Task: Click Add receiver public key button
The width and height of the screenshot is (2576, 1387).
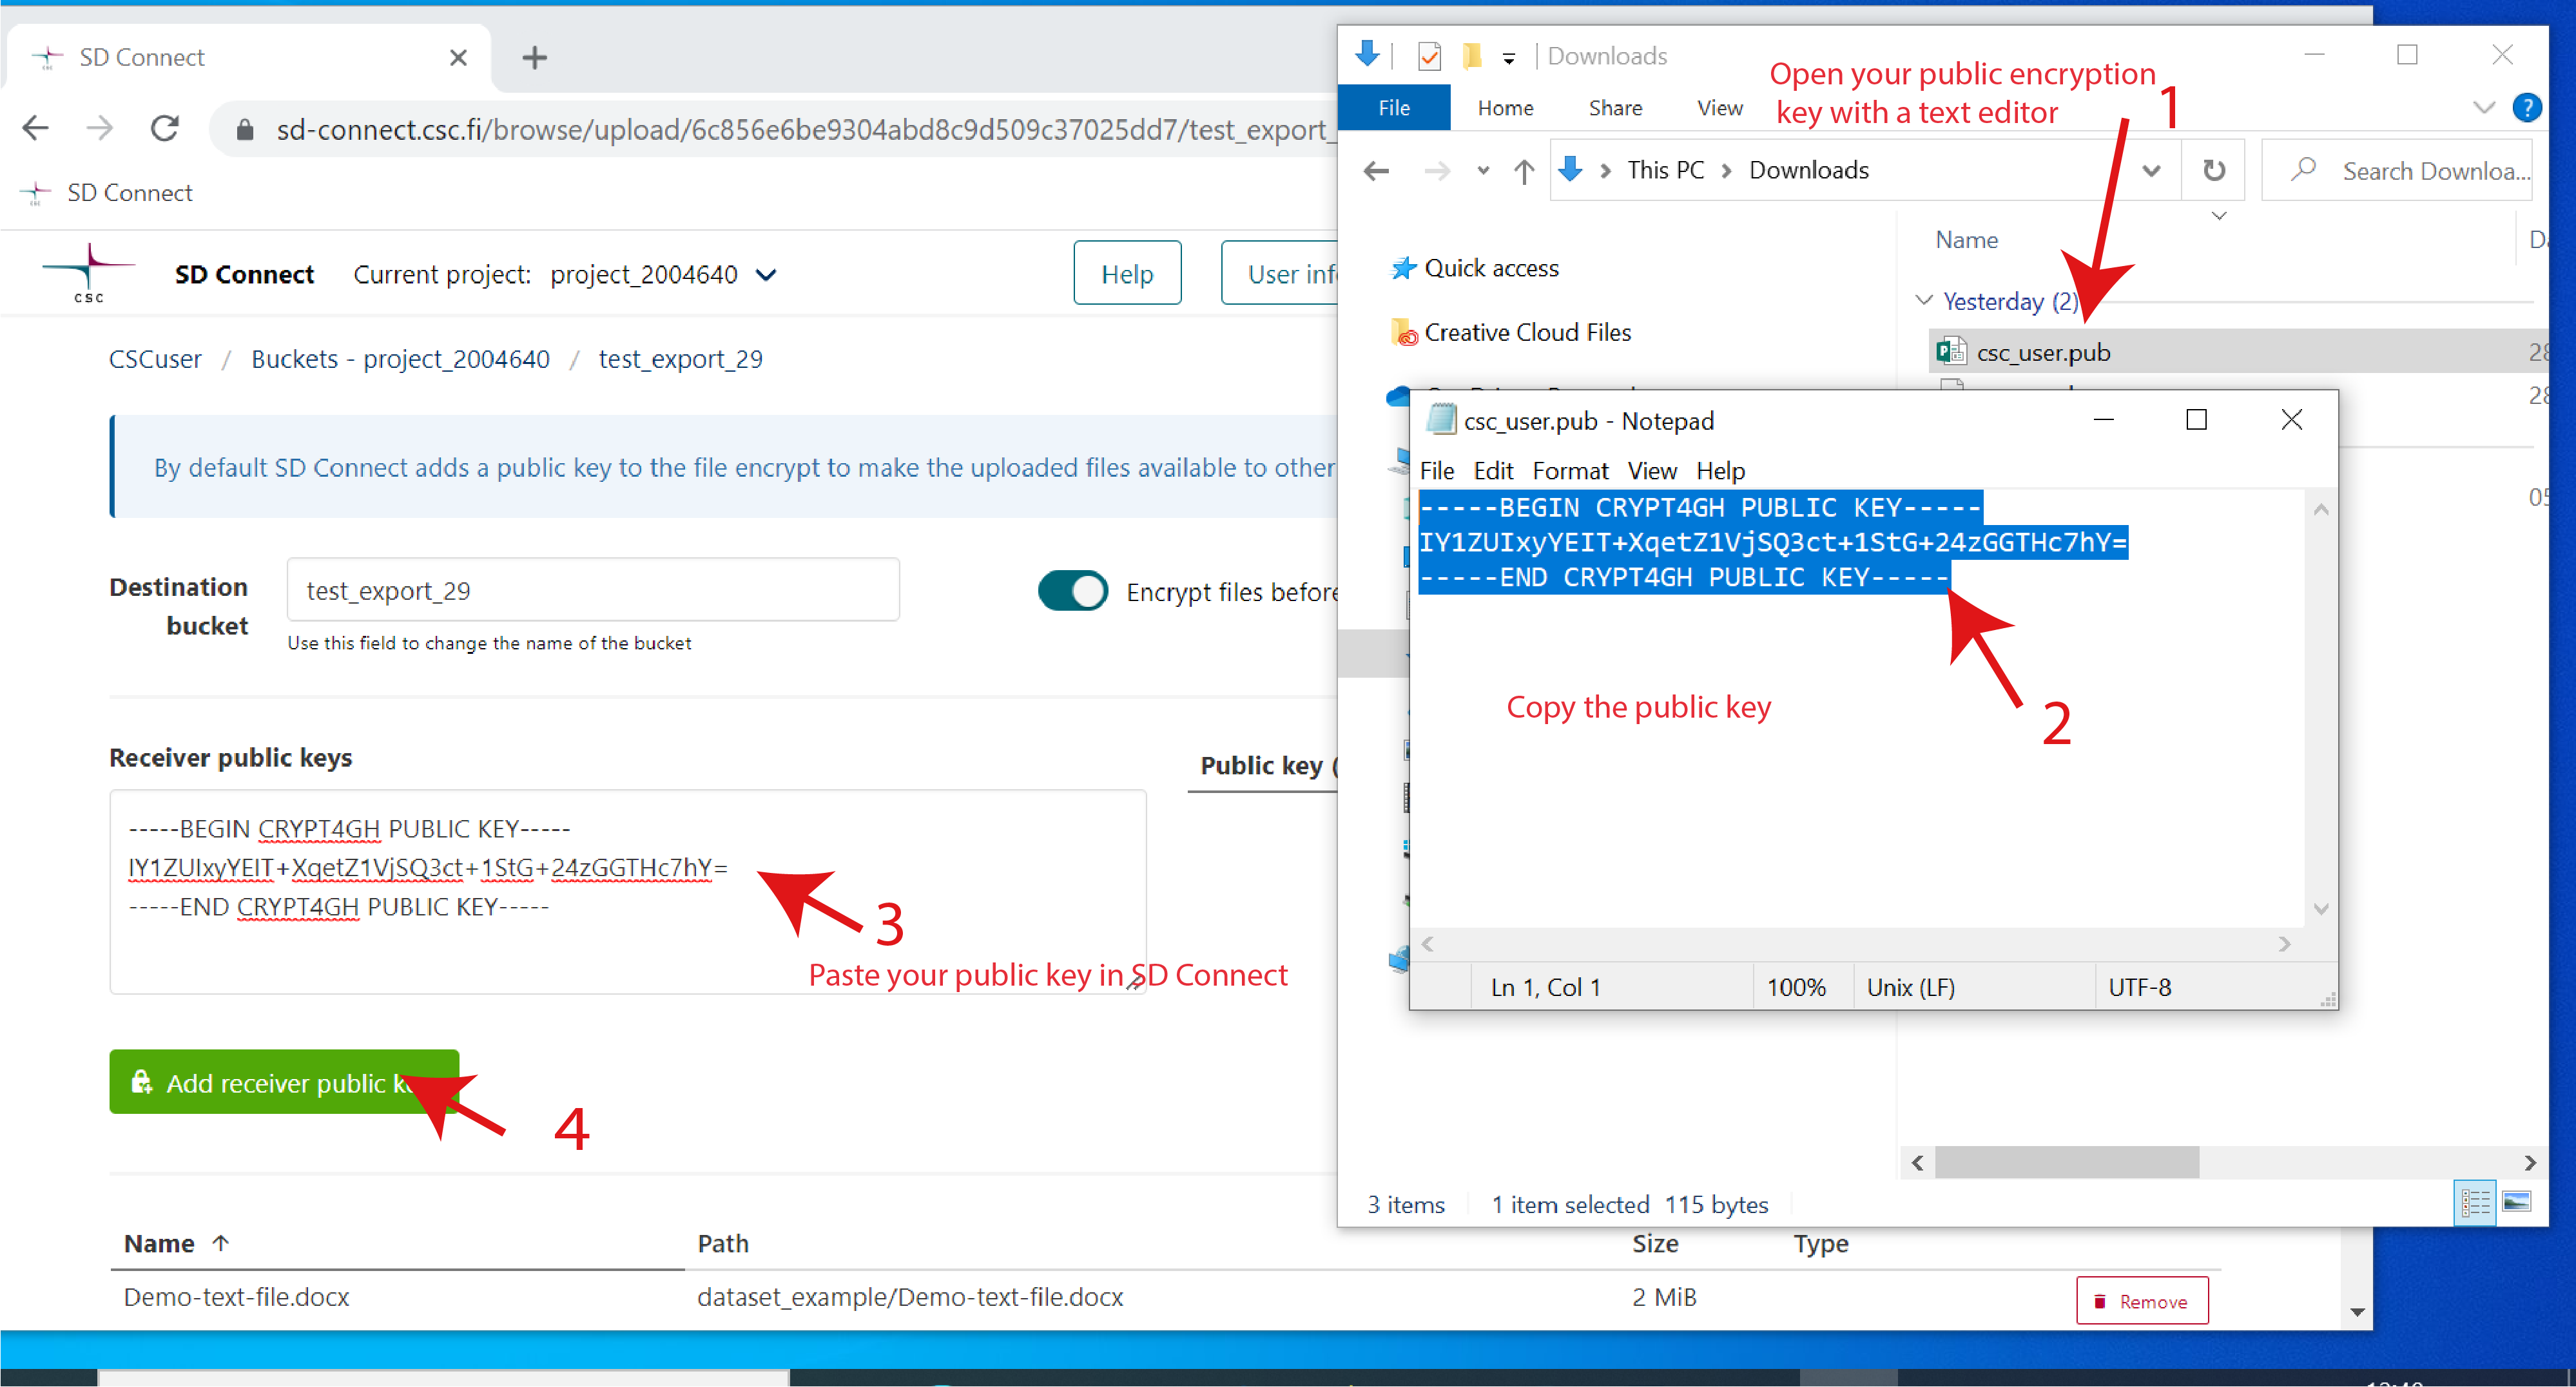Action: tap(284, 1082)
